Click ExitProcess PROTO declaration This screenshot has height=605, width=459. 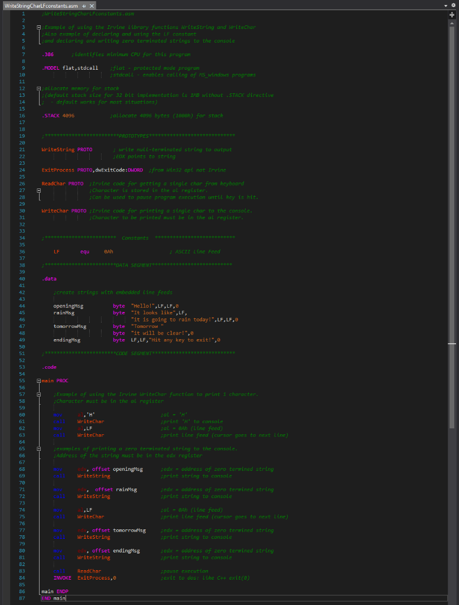[x=92, y=170]
